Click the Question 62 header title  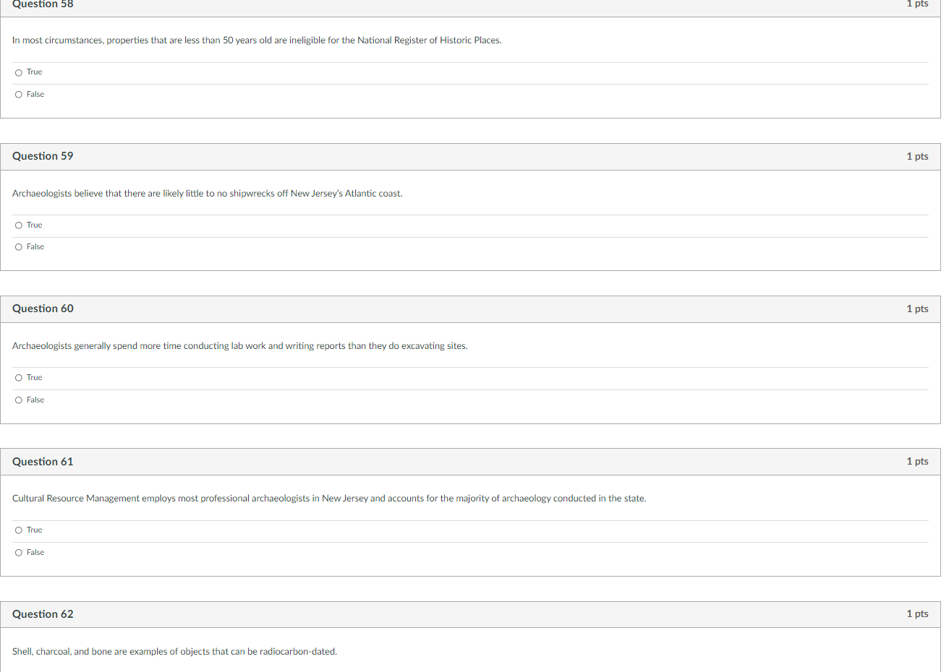click(x=43, y=614)
